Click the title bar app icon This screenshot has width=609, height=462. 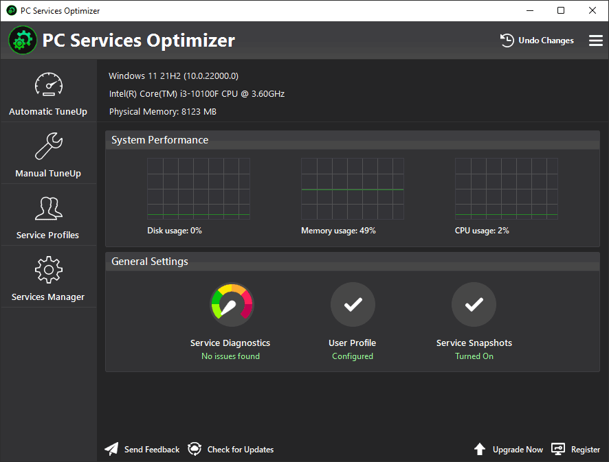point(12,10)
